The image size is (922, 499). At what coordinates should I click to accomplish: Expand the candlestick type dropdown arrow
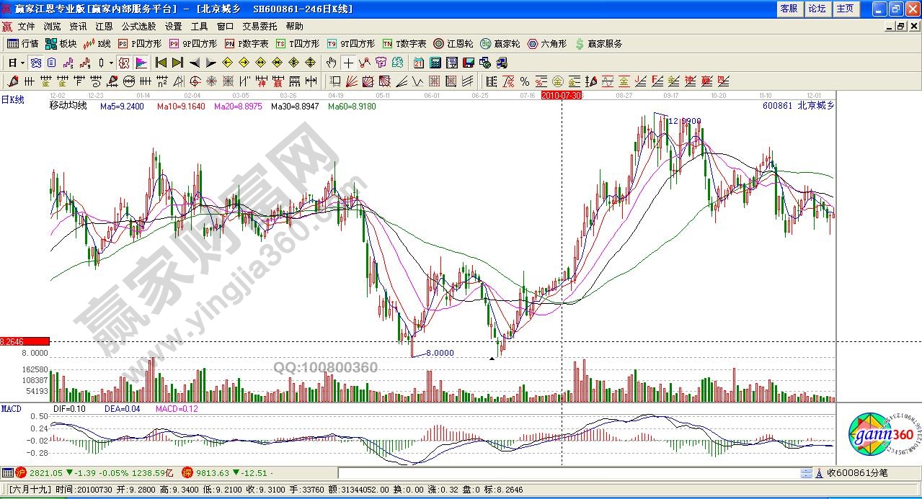[111, 63]
